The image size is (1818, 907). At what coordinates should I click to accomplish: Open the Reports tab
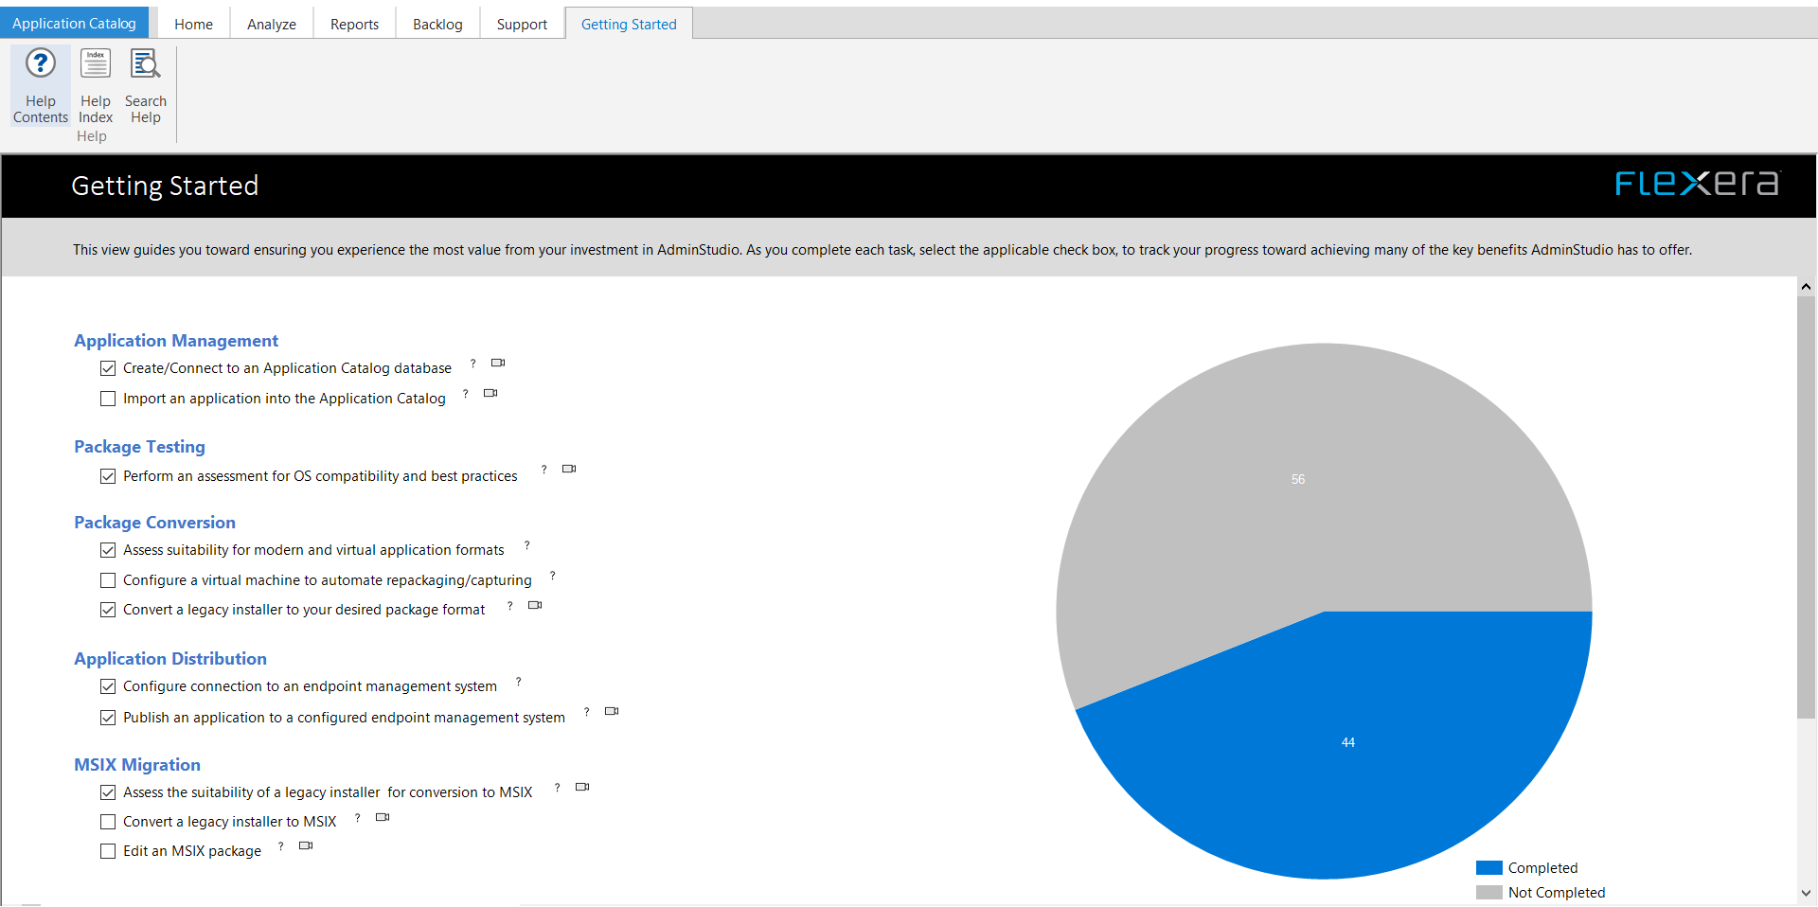click(x=354, y=24)
